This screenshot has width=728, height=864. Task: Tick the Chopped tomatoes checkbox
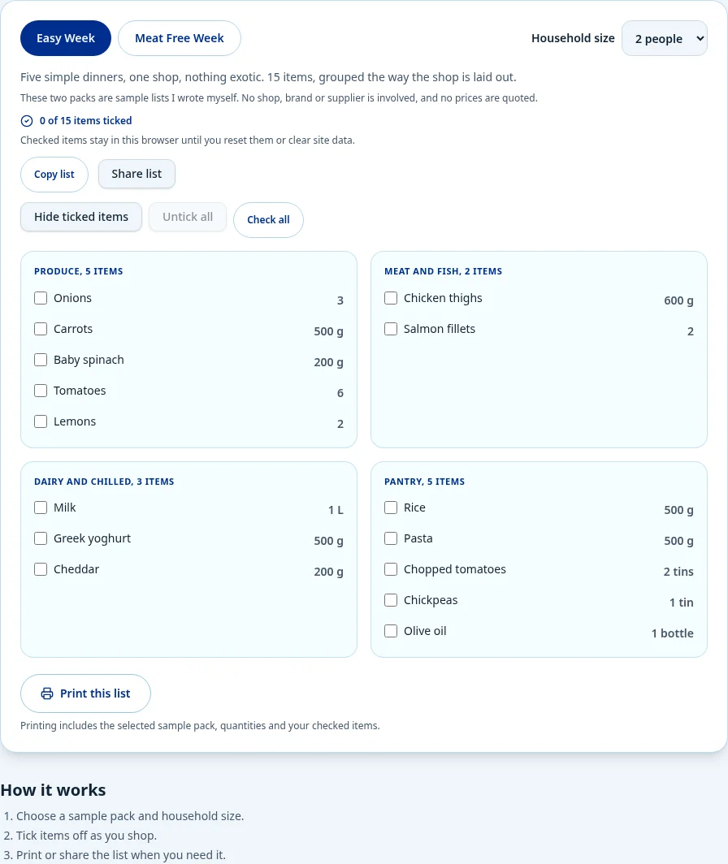[x=391, y=569]
